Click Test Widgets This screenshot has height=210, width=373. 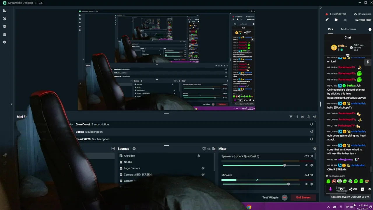(x=270, y=197)
